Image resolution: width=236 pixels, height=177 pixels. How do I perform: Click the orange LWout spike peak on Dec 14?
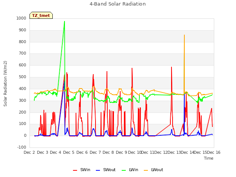(x=184, y=35)
